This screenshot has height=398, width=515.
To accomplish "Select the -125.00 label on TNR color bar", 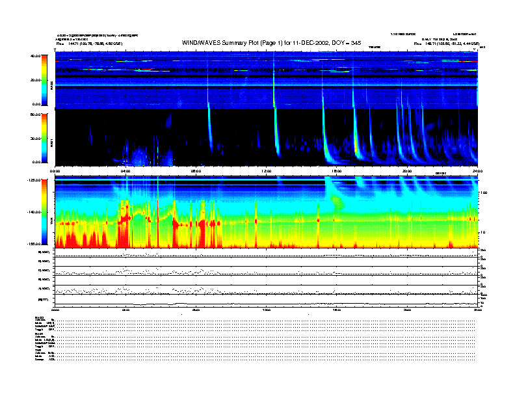I will click(x=34, y=180).
